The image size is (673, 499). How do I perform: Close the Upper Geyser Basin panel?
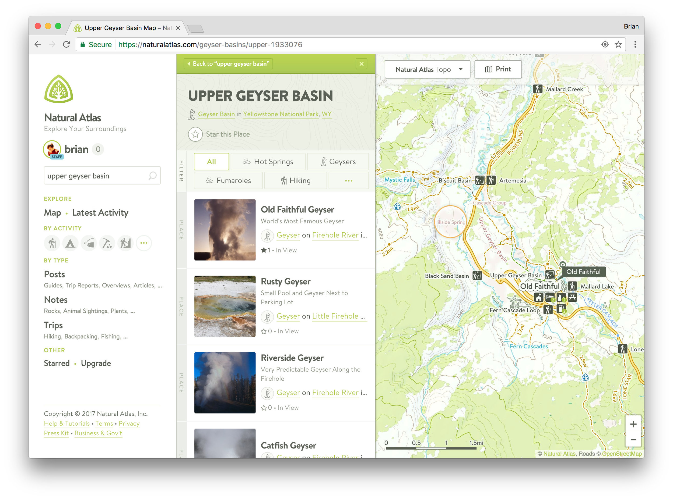pos(362,64)
